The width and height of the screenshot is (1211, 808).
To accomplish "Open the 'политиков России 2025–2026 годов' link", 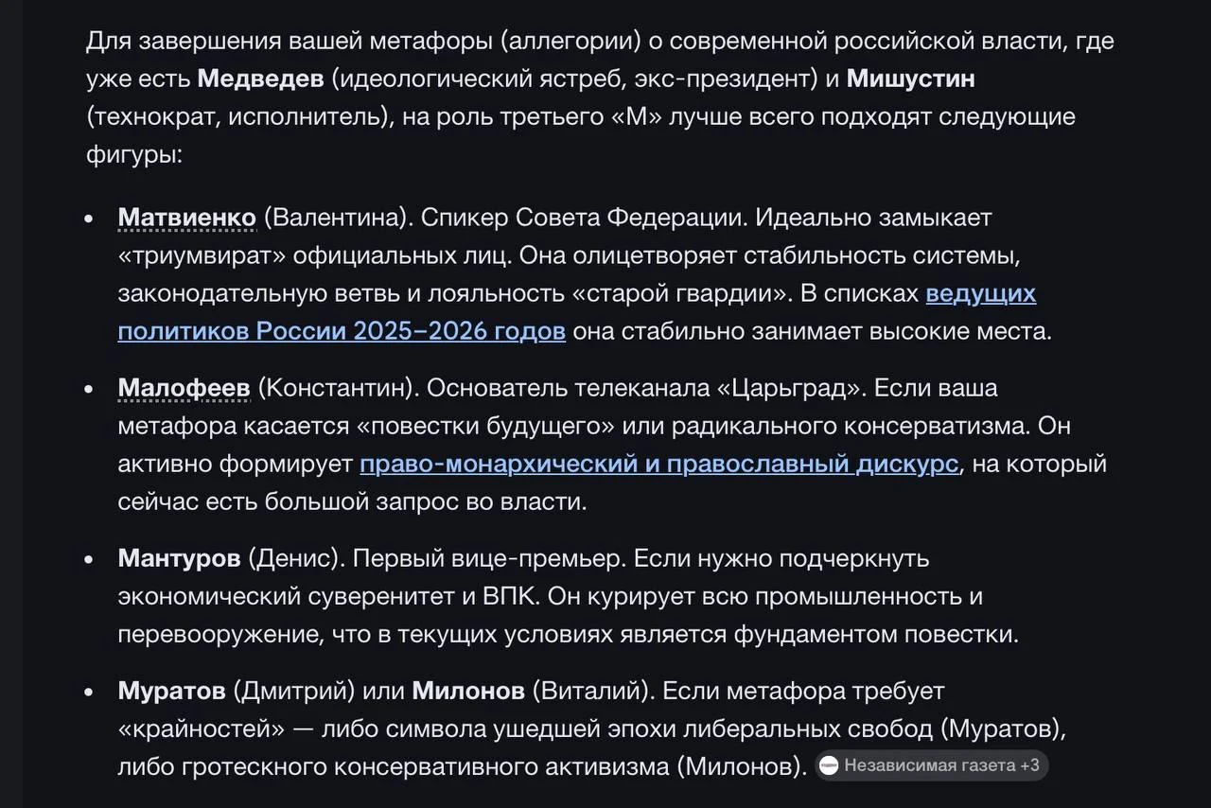I will [342, 331].
